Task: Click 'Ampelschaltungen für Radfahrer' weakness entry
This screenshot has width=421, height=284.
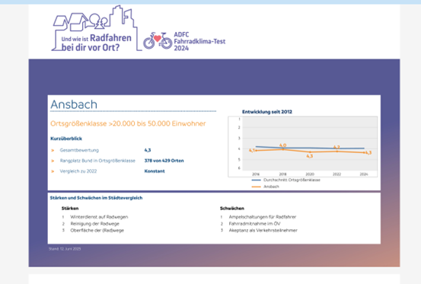Action: pos(263,217)
